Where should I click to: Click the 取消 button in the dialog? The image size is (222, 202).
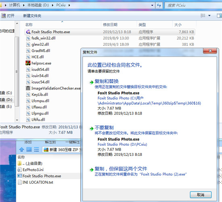[x=201, y=195]
